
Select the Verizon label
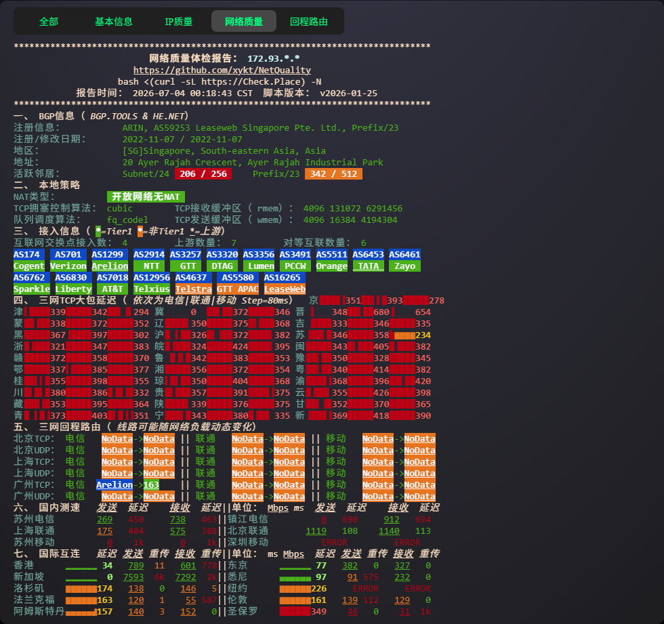click(68, 266)
